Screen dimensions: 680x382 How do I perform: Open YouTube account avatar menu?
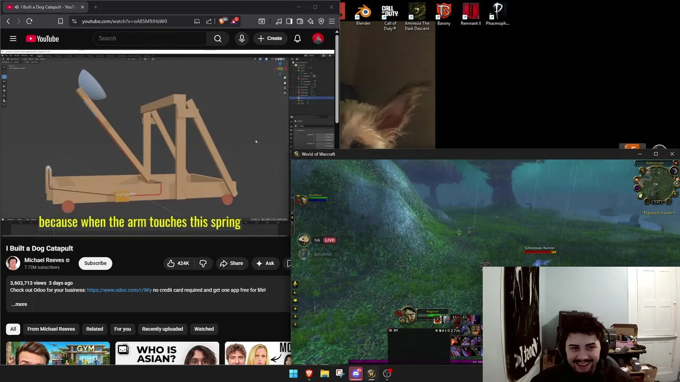(x=318, y=38)
